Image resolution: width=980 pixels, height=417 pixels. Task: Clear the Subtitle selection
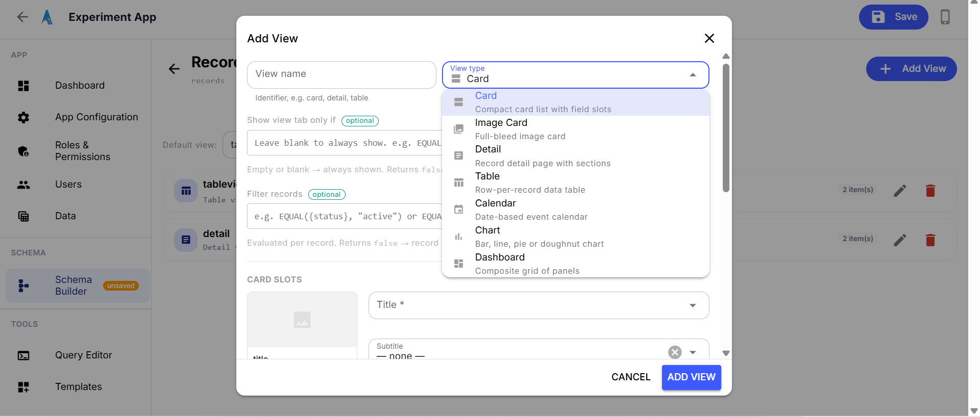675,352
